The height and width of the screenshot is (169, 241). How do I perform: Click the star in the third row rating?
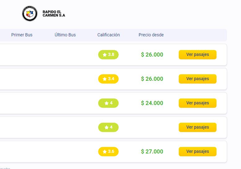click(x=107, y=103)
